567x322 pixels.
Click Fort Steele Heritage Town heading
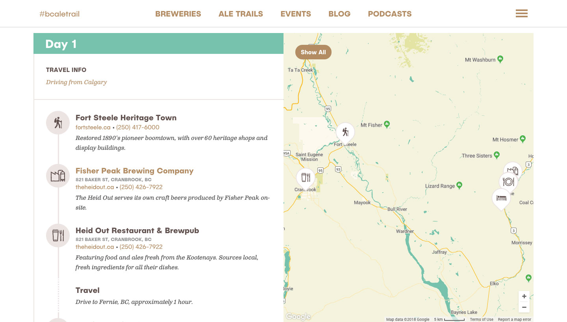[126, 118]
